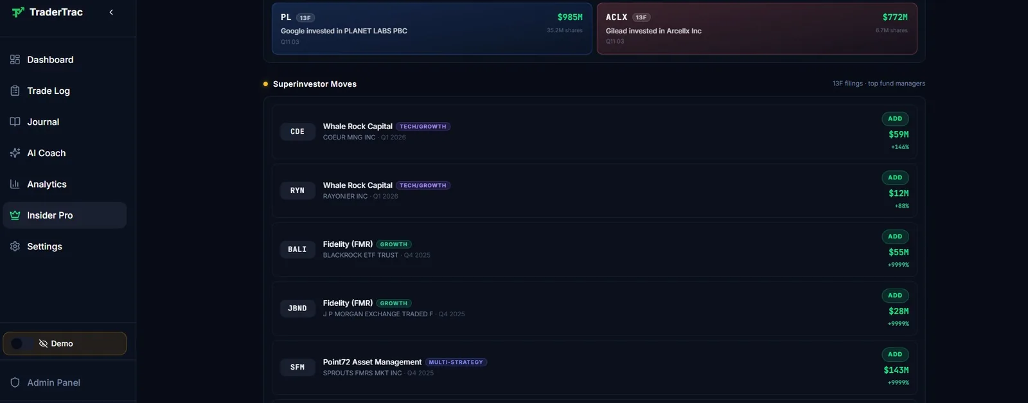Click the $985M value on PL card
The image size is (1028, 403).
570,17
